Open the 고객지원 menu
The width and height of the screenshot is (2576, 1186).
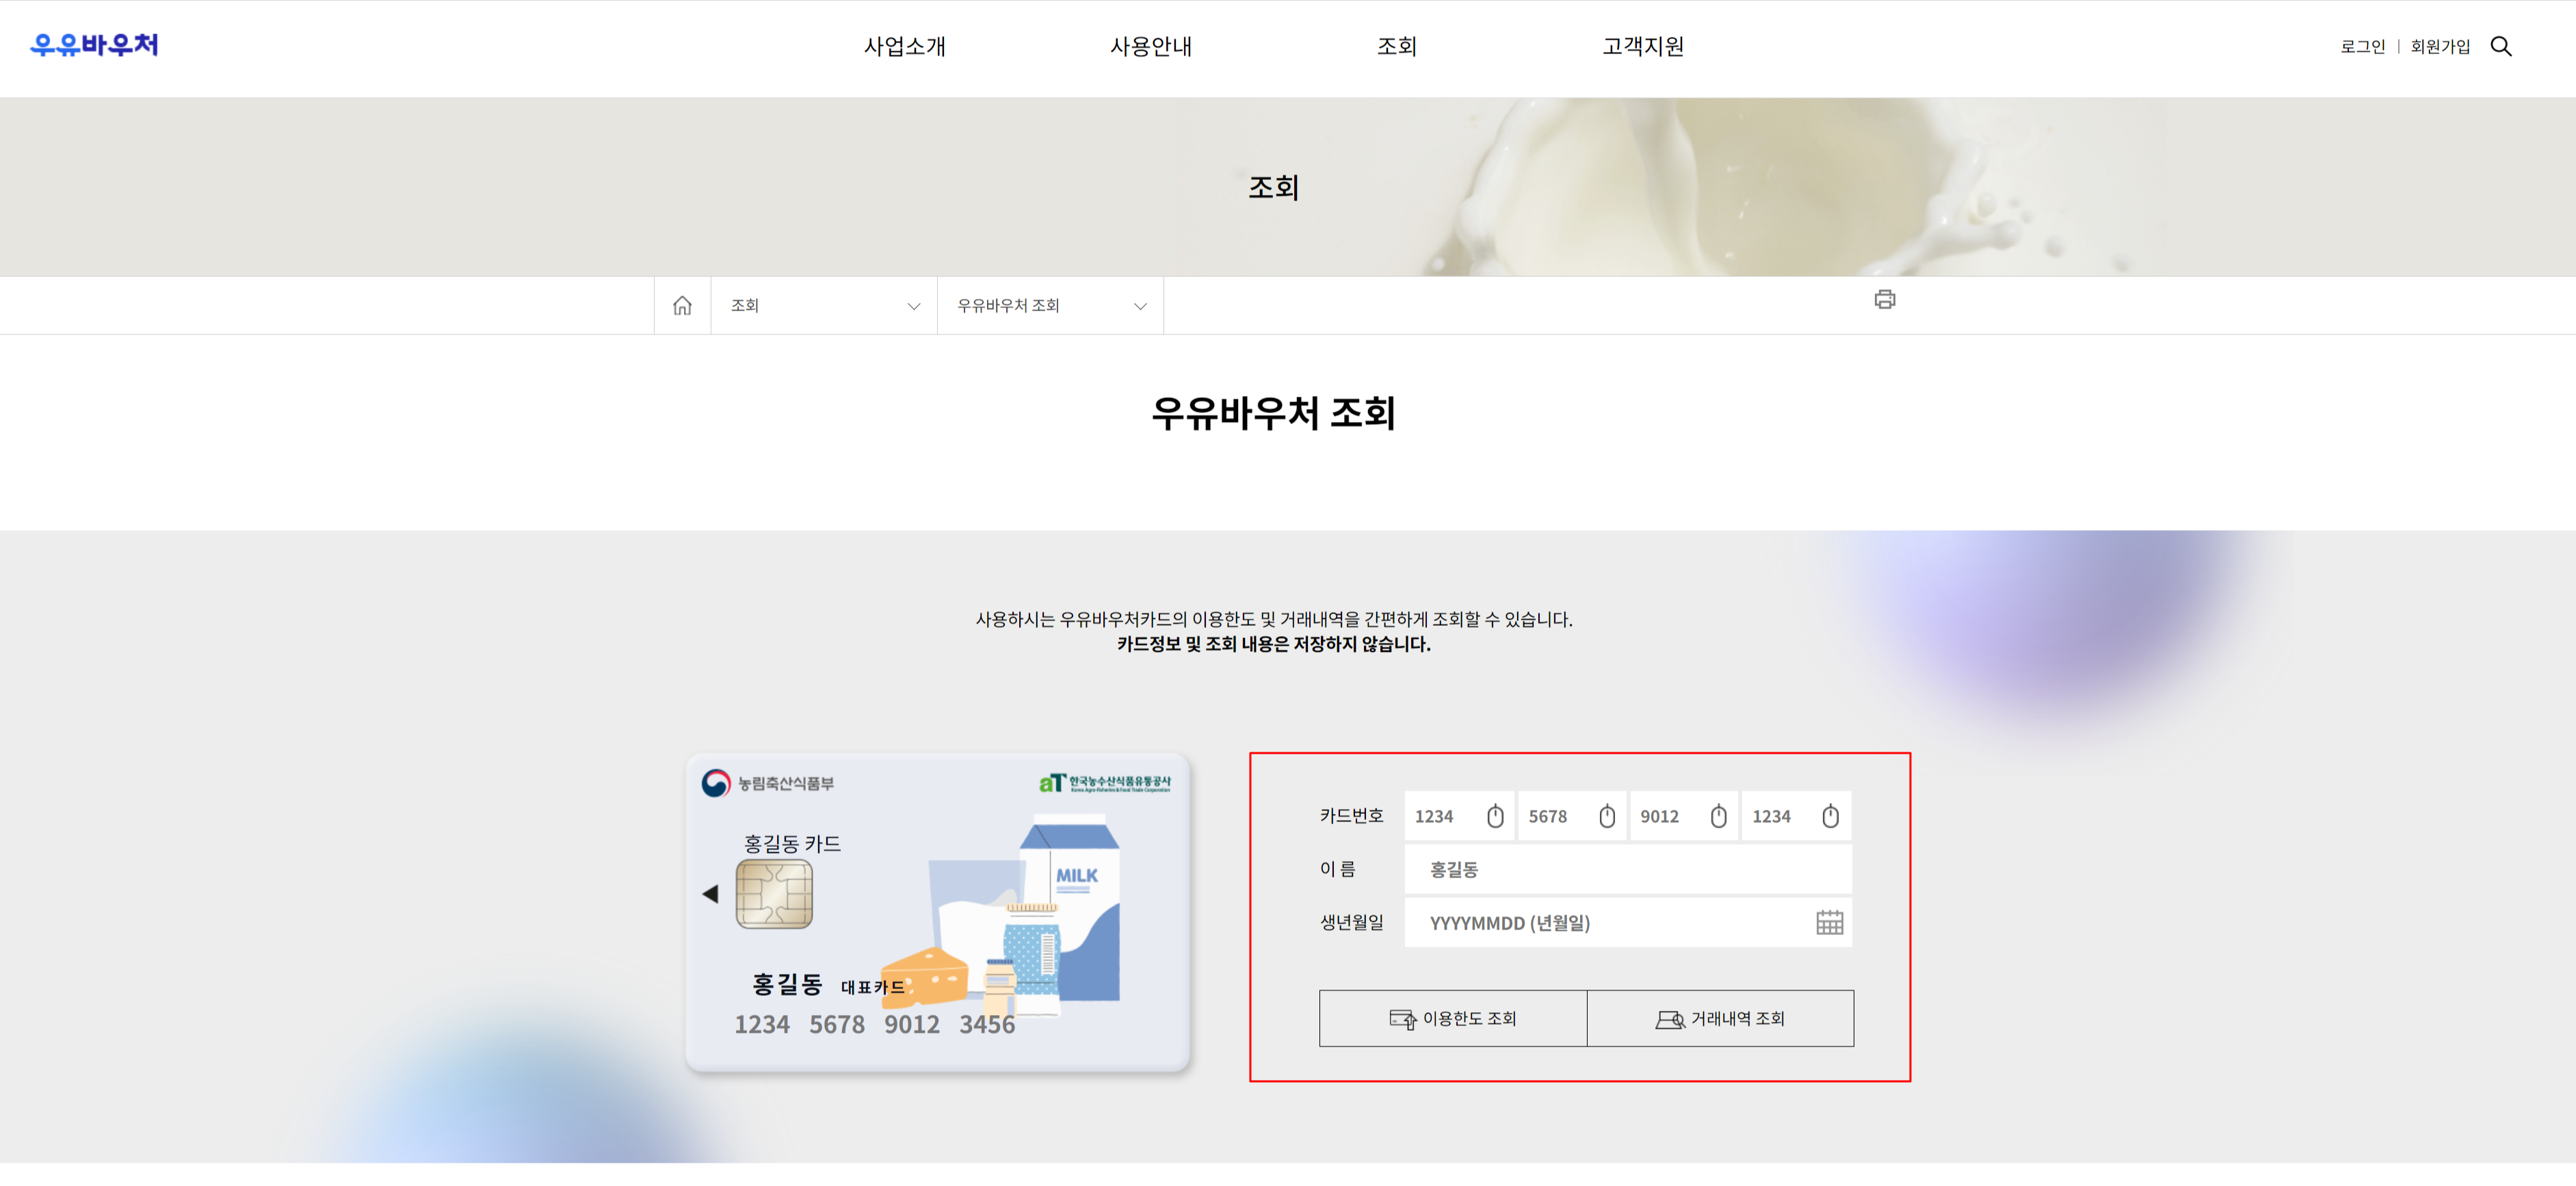click(x=1642, y=46)
